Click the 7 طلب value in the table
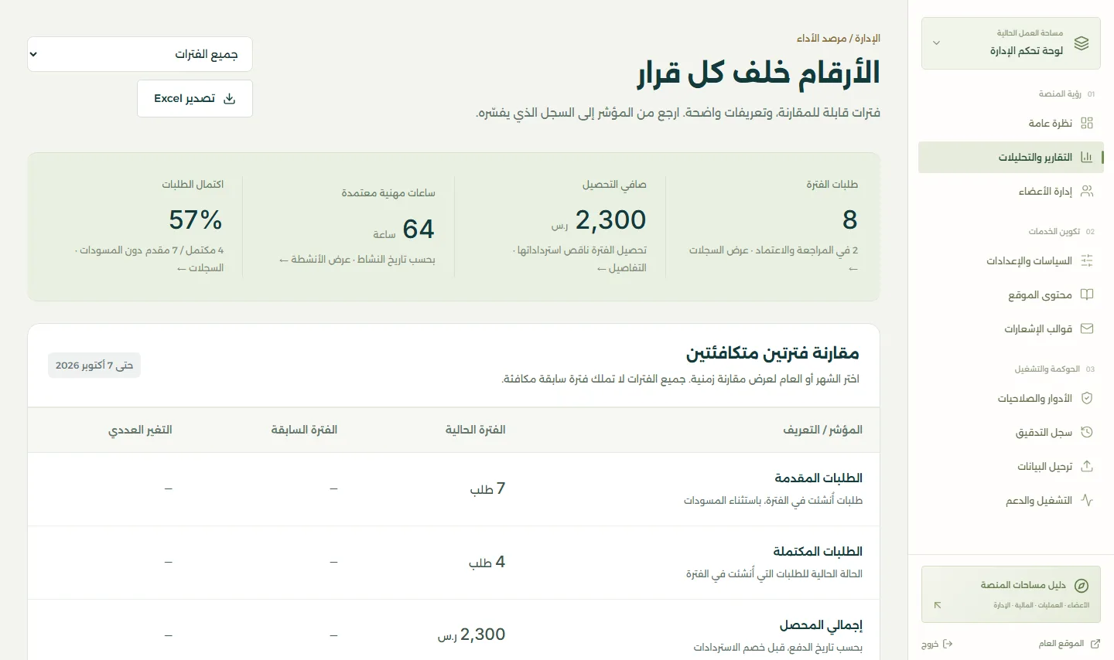 487,488
